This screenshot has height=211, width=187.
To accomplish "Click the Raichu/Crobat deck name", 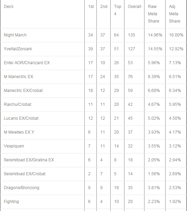I will [x=18, y=104].
